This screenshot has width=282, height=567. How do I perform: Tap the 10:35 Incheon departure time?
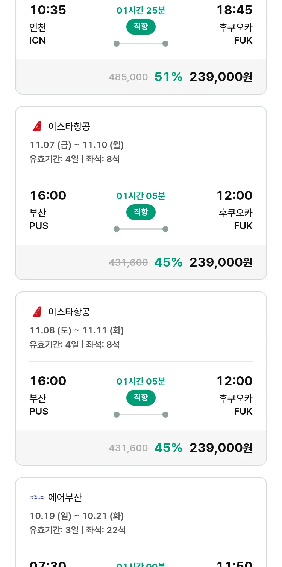pos(48,10)
